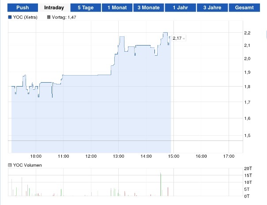The width and height of the screenshot is (267, 205).
Task: Display the 1 Jahr chart
Action: click(x=180, y=8)
